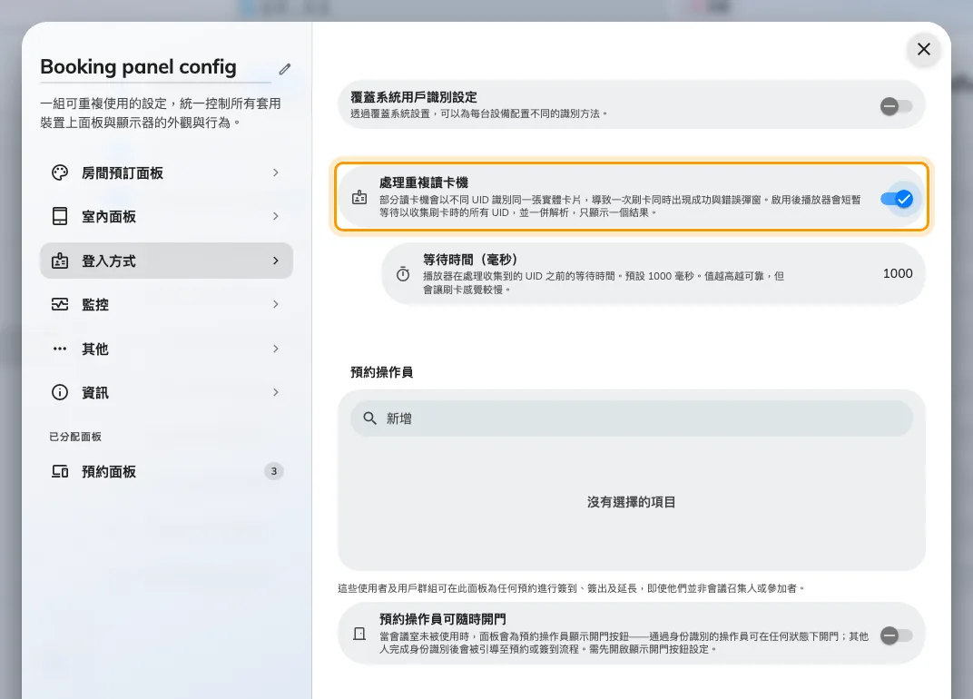The width and height of the screenshot is (973, 699).
Task: Click the pencil edit icon beside Booking panel config
Action: (x=285, y=69)
